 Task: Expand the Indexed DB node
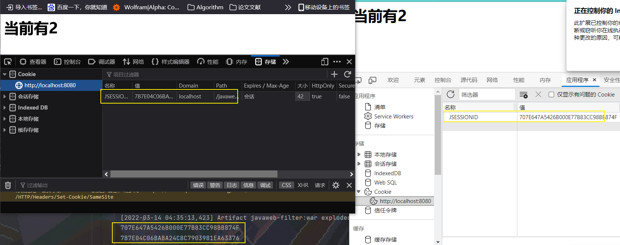tap(4, 108)
